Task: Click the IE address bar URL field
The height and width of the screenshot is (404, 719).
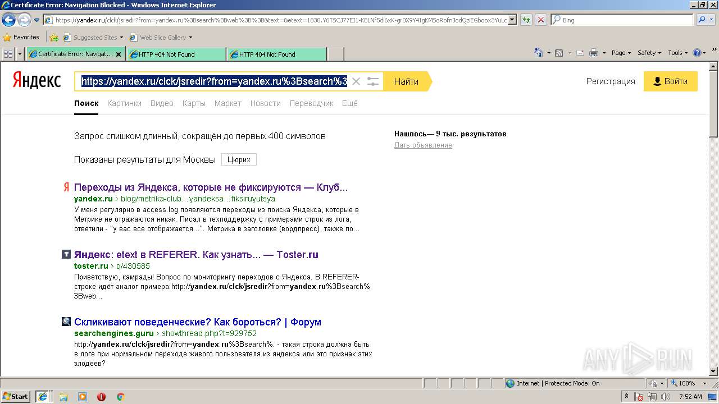Action: coord(276,20)
